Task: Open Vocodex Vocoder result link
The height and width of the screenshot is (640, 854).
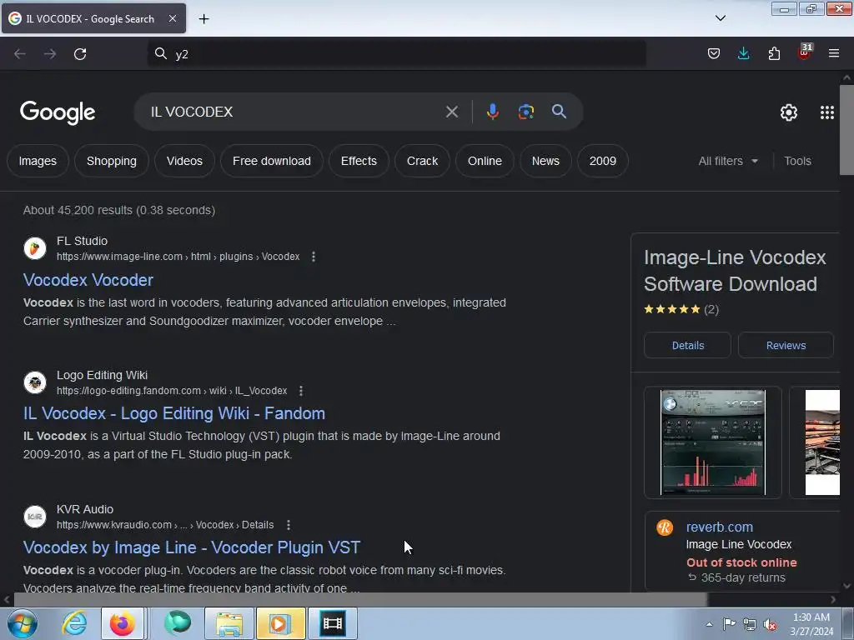Action: tap(88, 280)
